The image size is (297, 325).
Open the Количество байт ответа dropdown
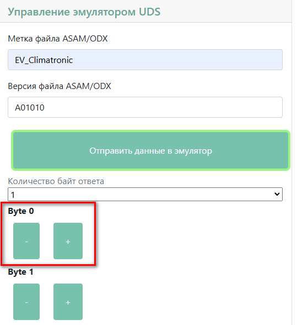[x=145, y=194]
